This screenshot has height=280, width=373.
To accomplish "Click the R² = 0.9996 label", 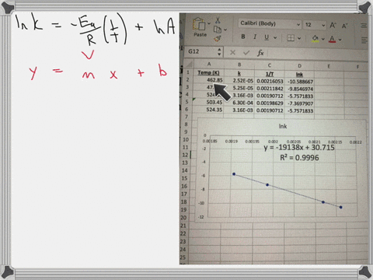I will (x=299, y=158).
